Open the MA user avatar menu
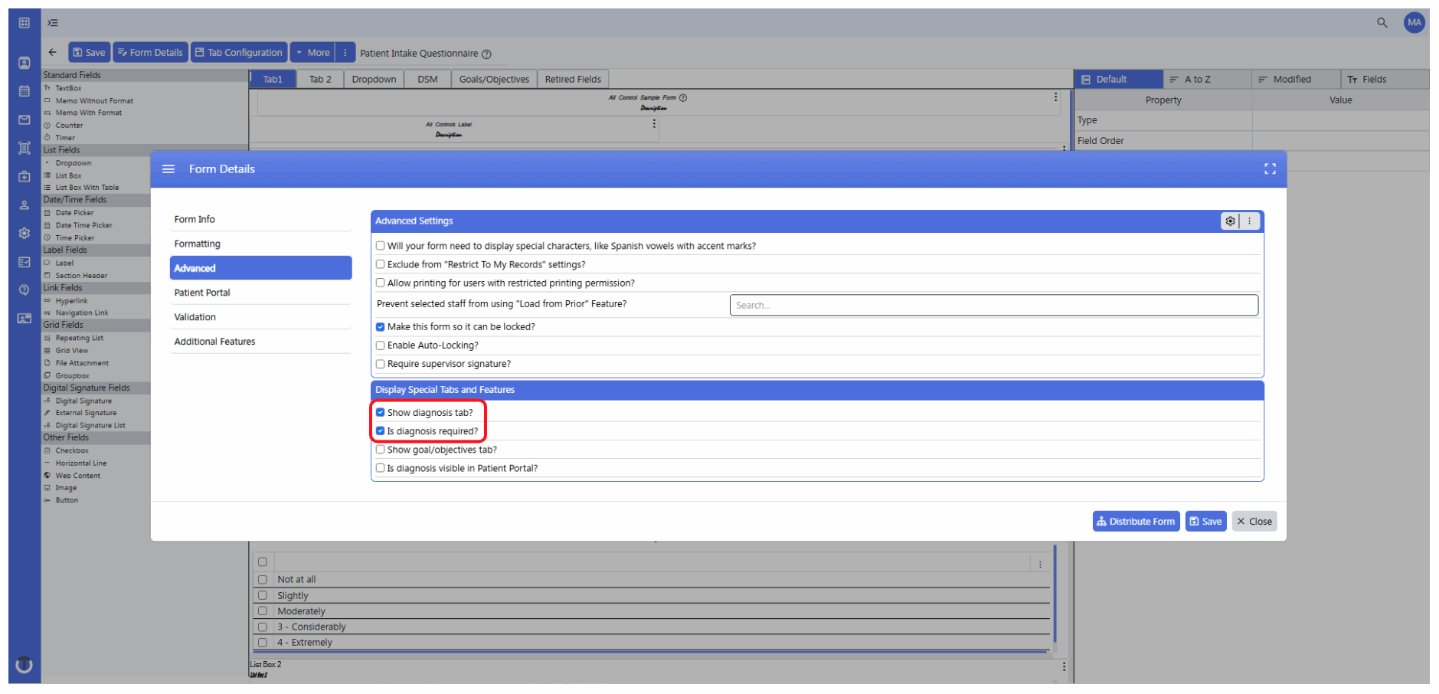Screen dimensions: 1439x694 click(x=1414, y=23)
